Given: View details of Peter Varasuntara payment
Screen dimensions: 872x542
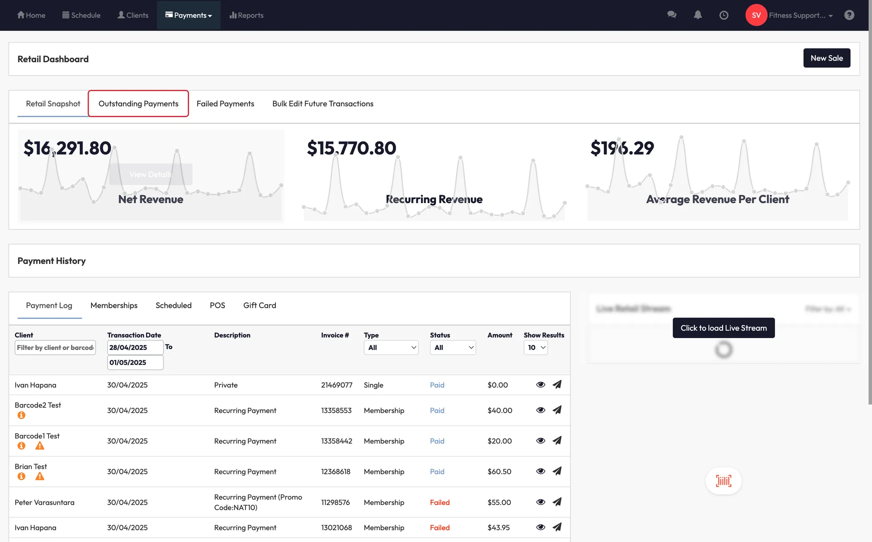Looking at the screenshot, I should [540, 502].
